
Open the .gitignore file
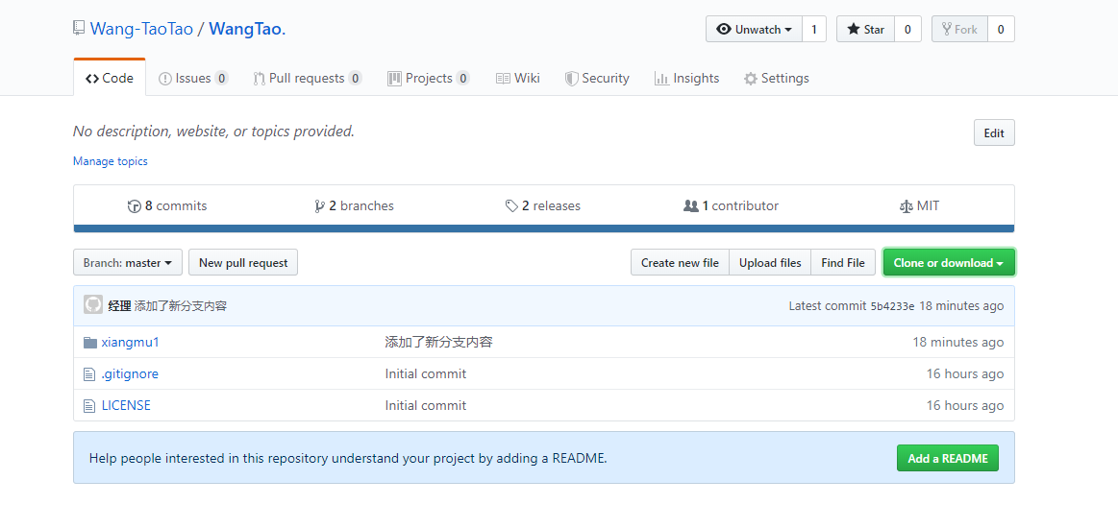130,374
